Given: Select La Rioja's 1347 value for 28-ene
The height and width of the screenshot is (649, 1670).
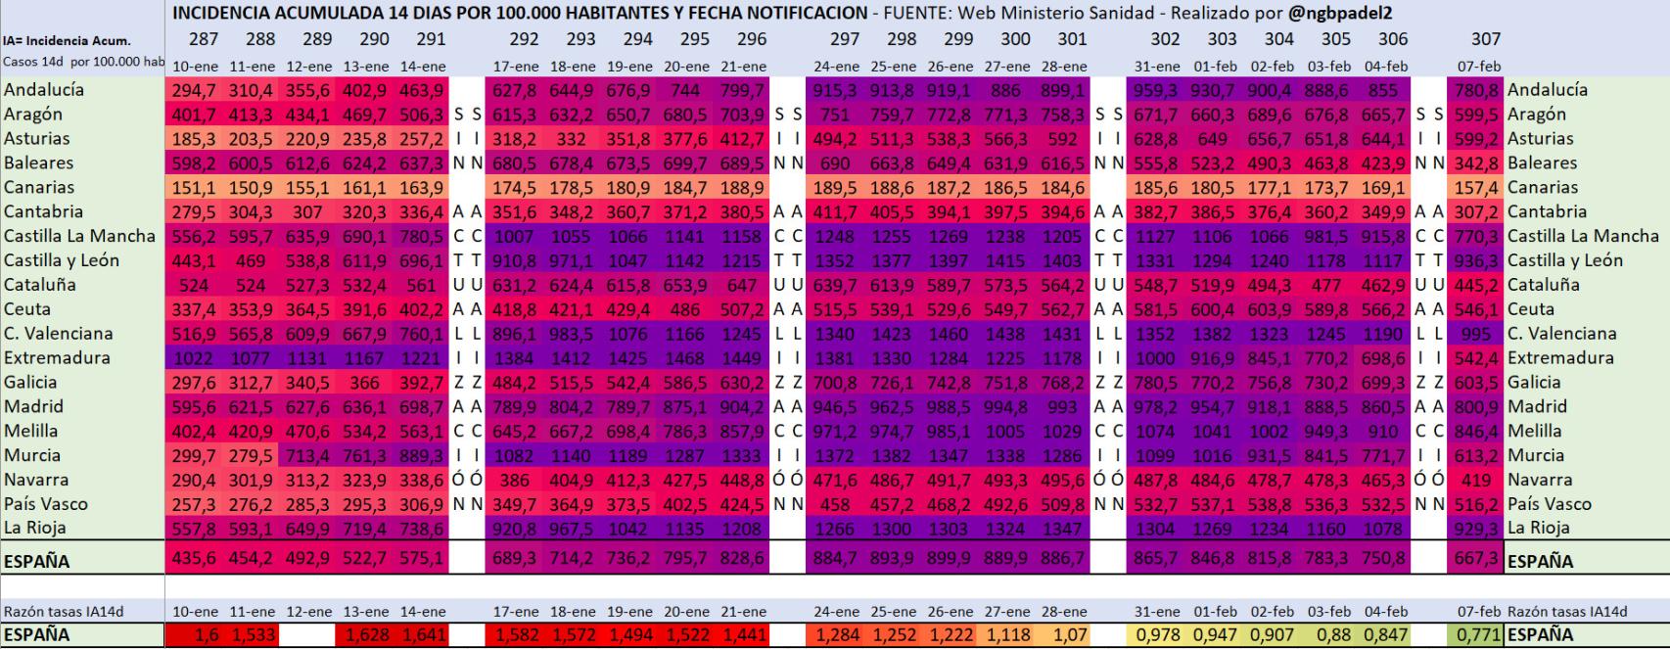Looking at the screenshot, I should (1064, 528).
